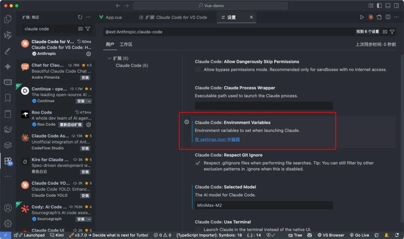Open install dropdown arrow for Continue extension
This screenshot has height=239, width=404.
pos(89,101)
